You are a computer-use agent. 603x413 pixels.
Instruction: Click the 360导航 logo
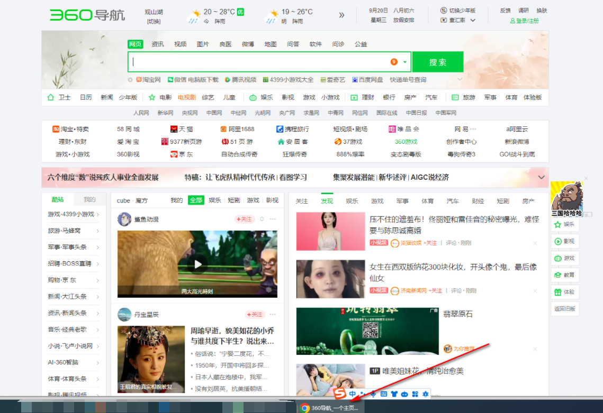click(87, 15)
